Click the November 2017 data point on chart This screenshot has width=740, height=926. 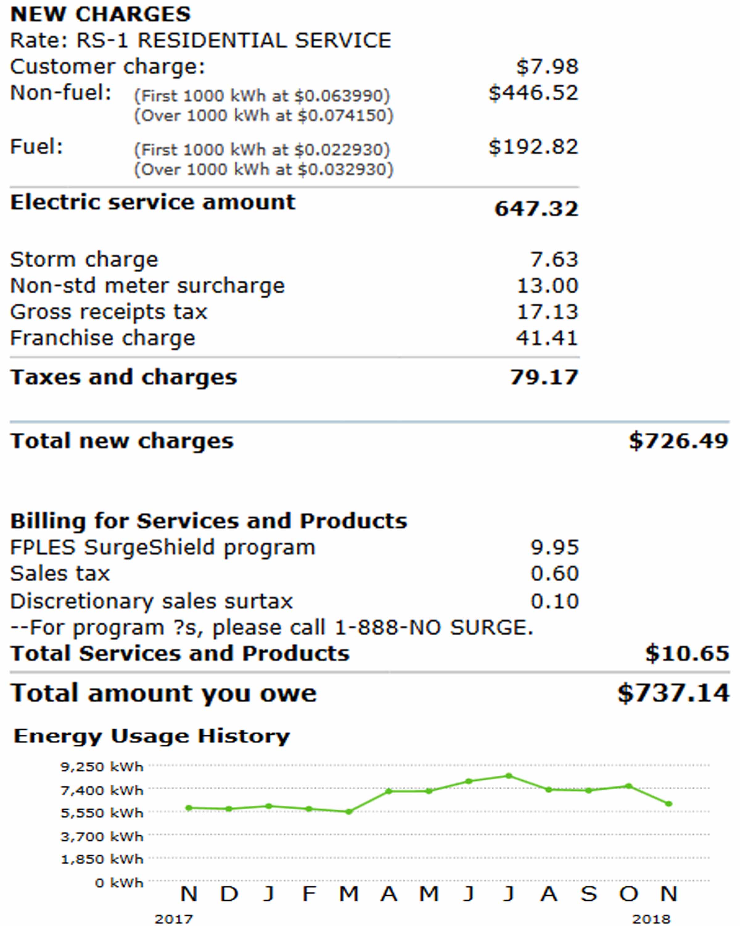point(189,808)
